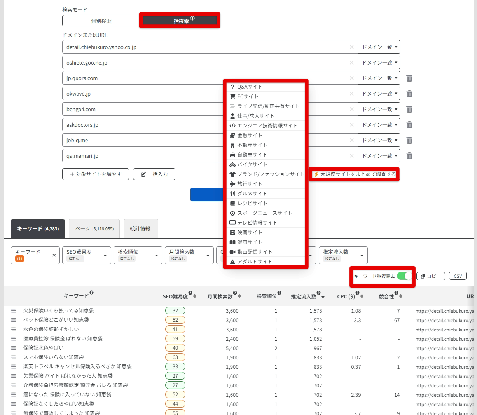Click trash icon next to okwave.jp

point(409,94)
